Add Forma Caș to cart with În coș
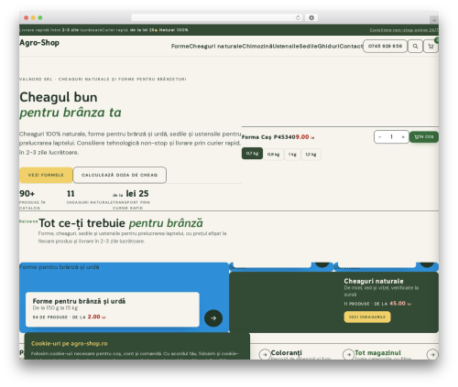Image resolution: width=458 pixels, height=387 pixels. (424, 137)
